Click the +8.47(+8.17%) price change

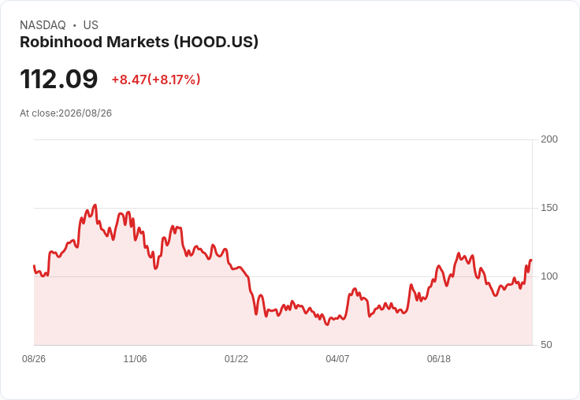click(156, 80)
